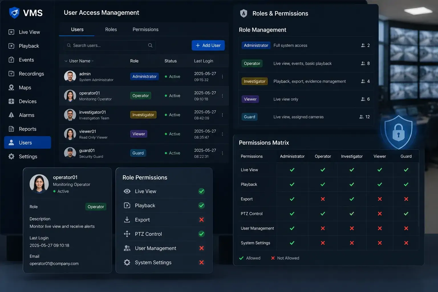Click the Add User button
438x292 pixels.
coord(208,45)
